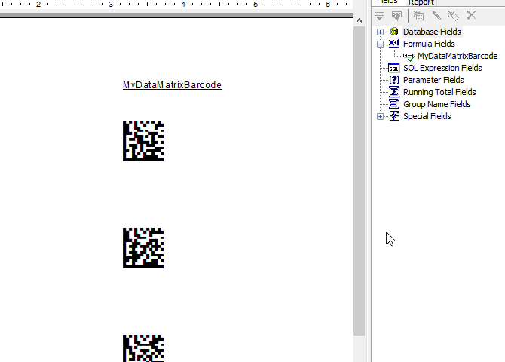Click the Special Fields icon
The image size is (505, 362).
click(394, 116)
